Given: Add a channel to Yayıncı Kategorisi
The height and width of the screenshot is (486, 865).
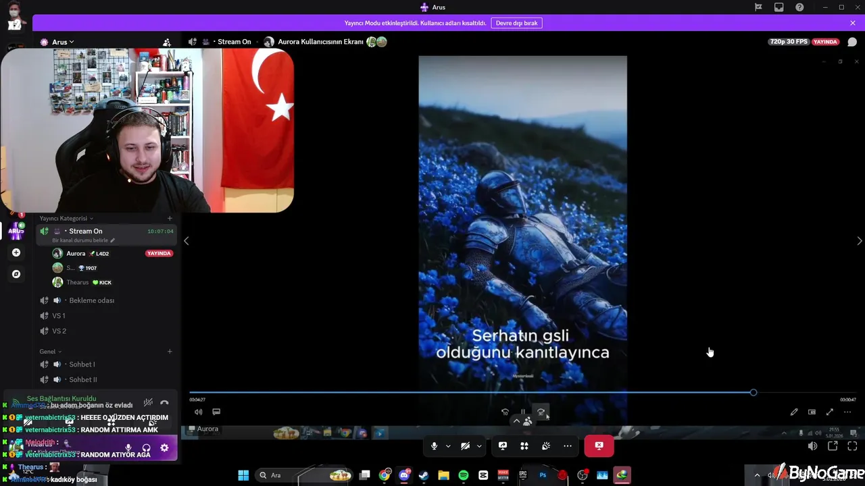Looking at the screenshot, I should click(170, 218).
